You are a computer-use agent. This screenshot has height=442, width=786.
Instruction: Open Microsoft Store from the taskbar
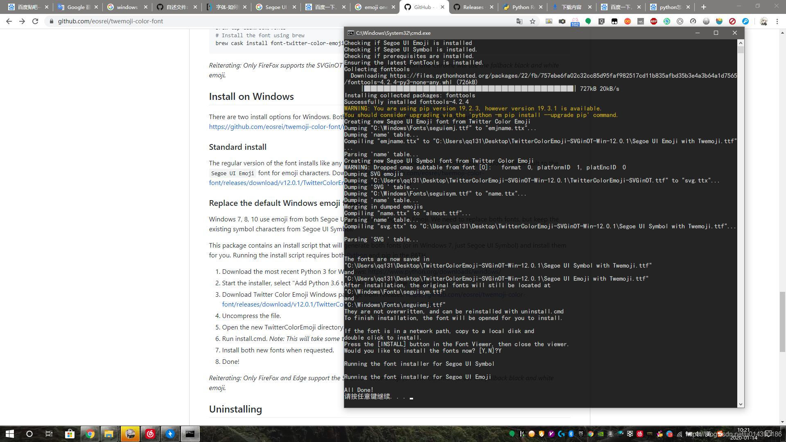[x=70, y=434]
